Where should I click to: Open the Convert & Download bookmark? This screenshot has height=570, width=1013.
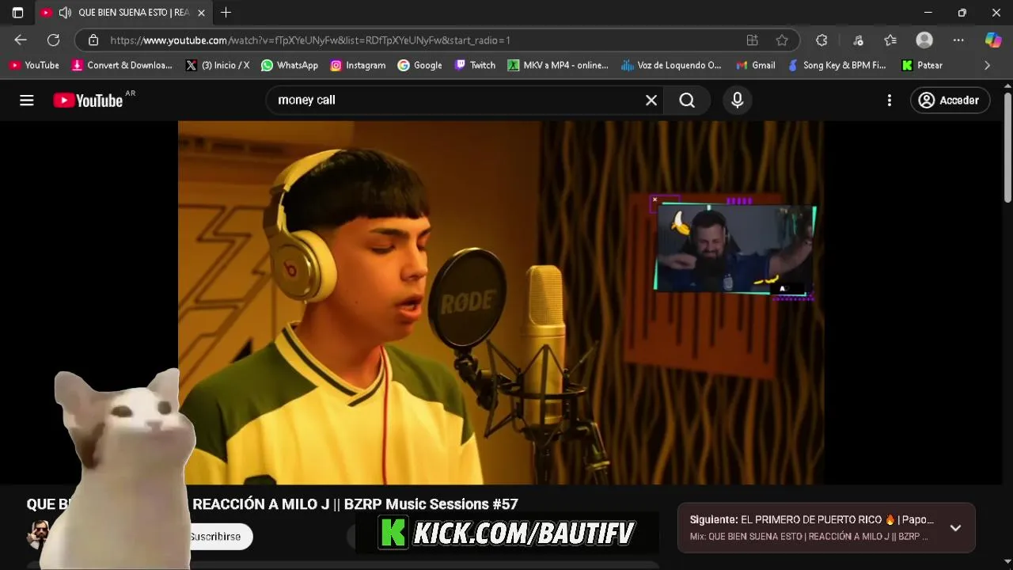(122, 65)
